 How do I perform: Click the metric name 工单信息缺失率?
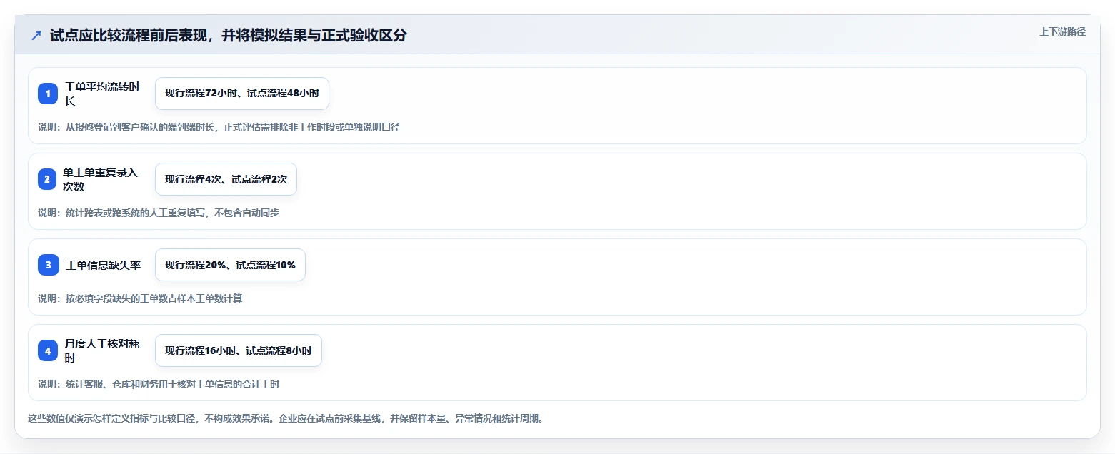click(x=104, y=265)
